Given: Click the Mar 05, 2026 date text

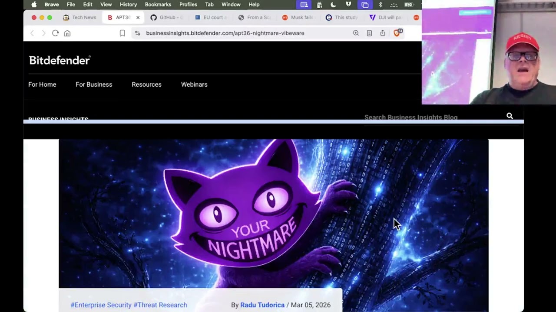Looking at the screenshot, I should pyautogui.click(x=311, y=305).
